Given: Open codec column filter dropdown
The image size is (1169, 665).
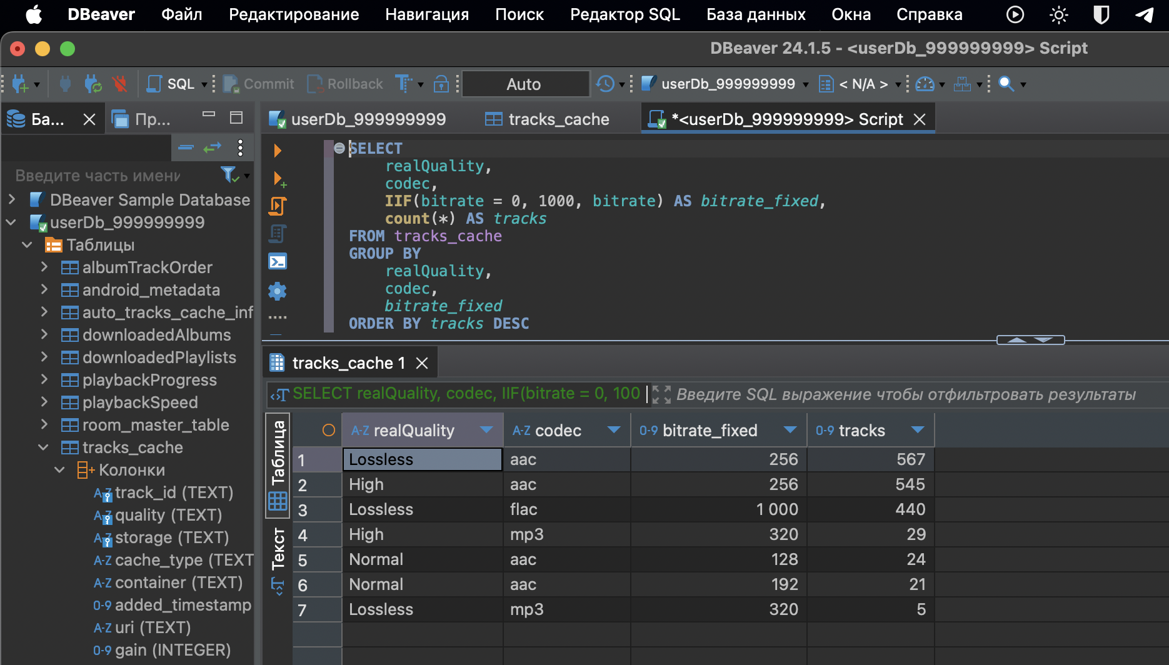Looking at the screenshot, I should (x=614, y=430).
